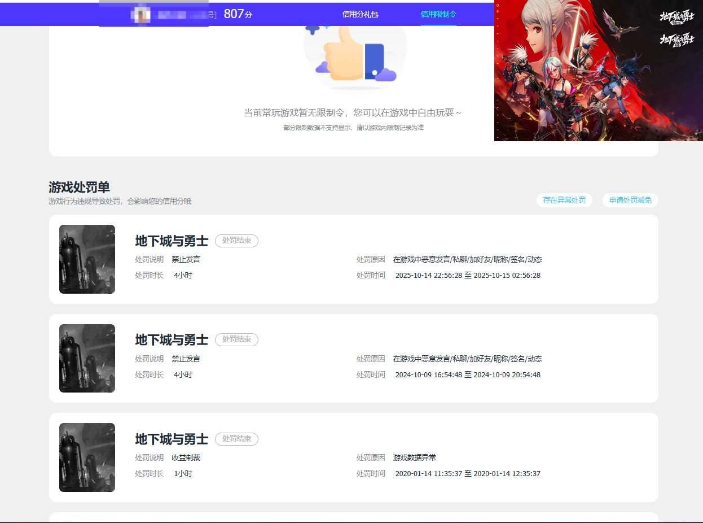The width and height of the screenshot is (703, 523).
Task: Click the 807分 credit score
Action: (x=238, y=14)
